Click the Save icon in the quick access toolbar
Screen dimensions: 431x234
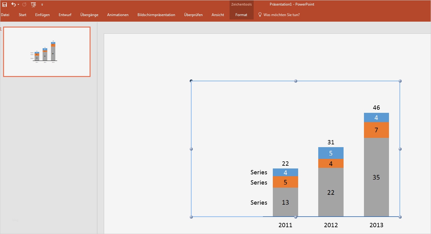(5, 5)
